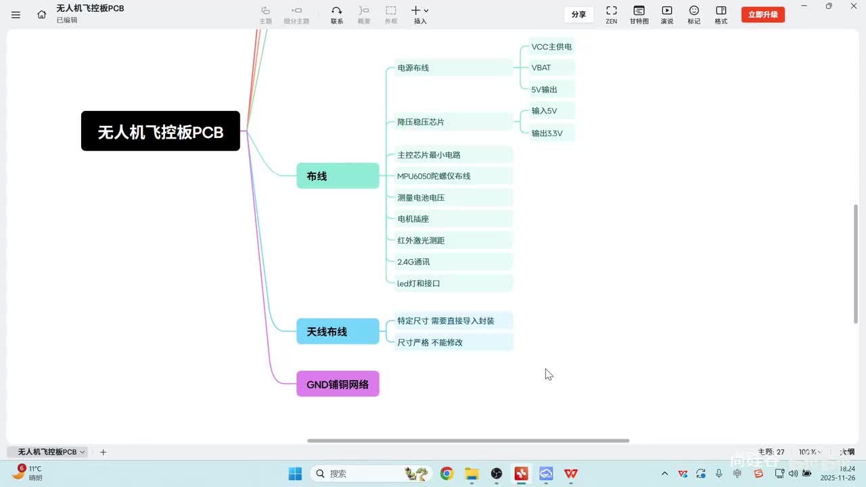Select the central topic 无人机飞控板PCB
Image resolution: width=866 pixels, height=487 pixels.
coord(160,131)
